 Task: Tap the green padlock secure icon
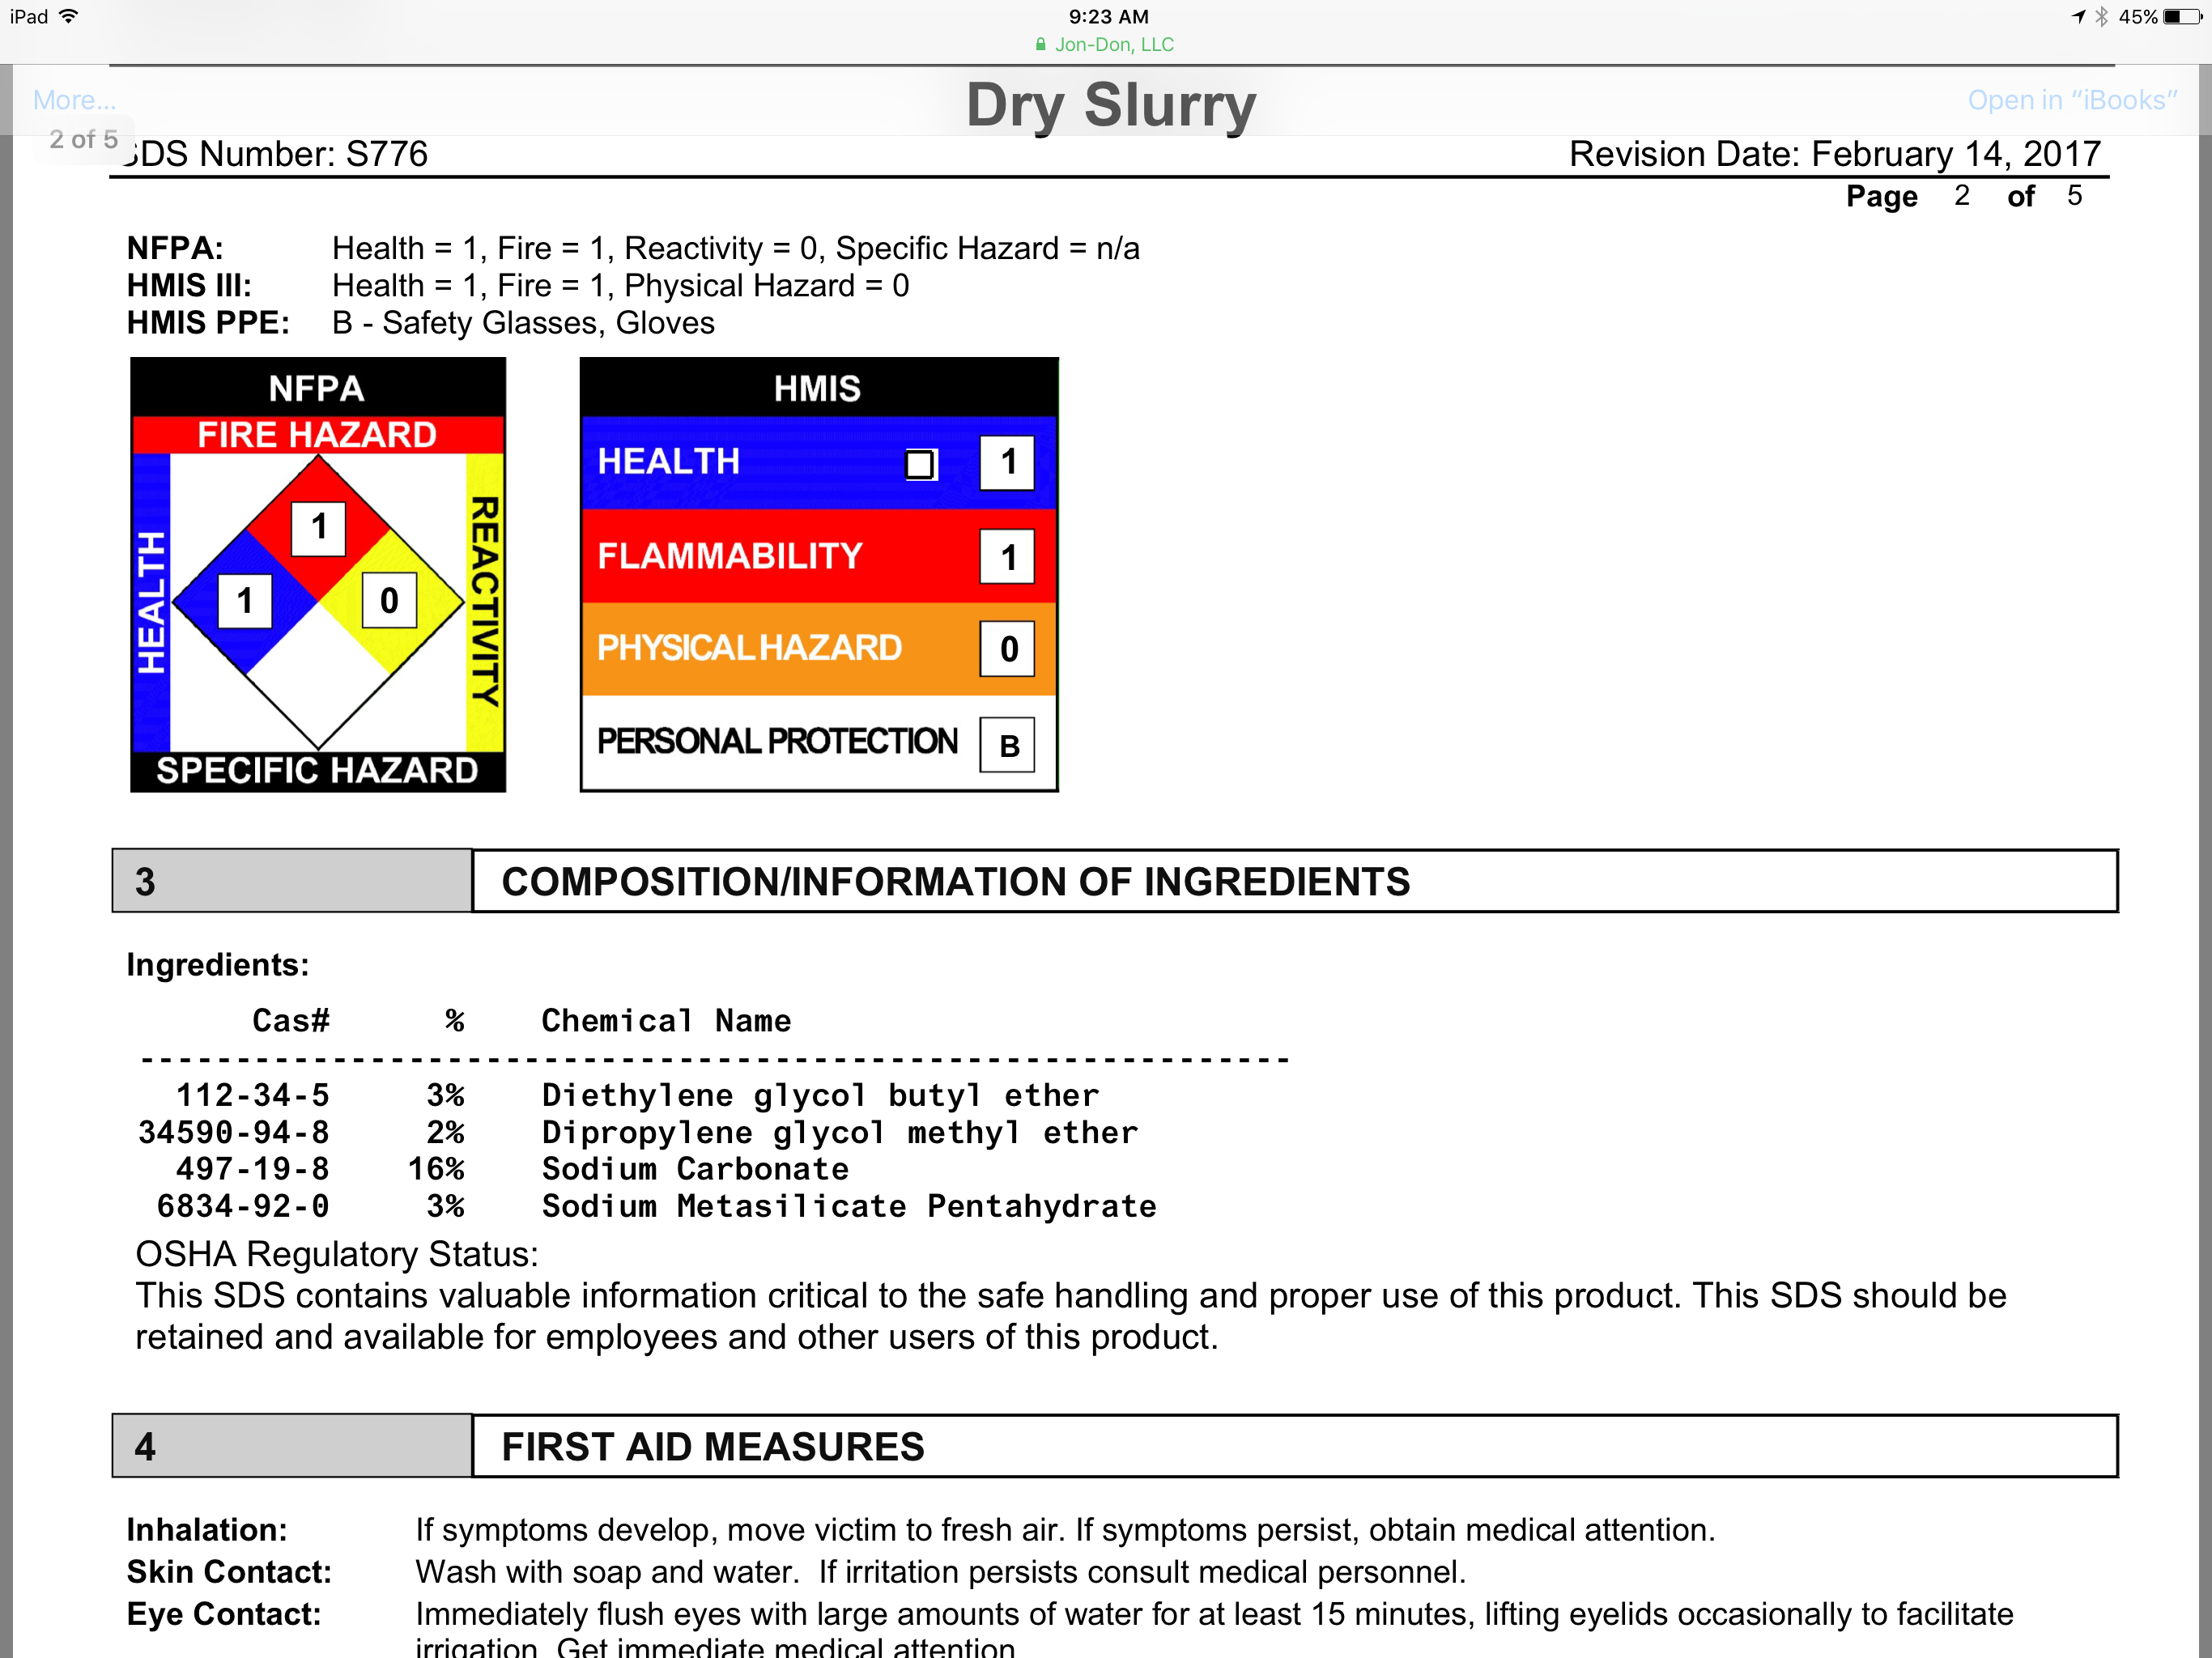click(x=1041, y=44)
